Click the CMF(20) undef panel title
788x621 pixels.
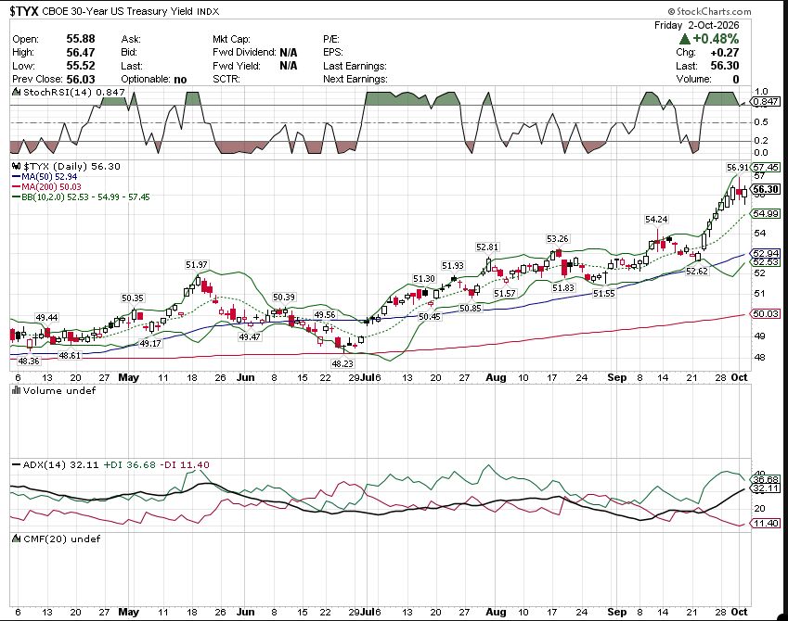click(x=62, y=539)
